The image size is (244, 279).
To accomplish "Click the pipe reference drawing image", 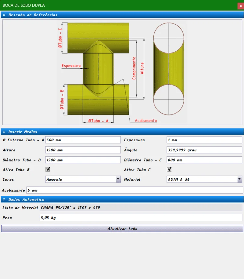I will click(122, 72).
